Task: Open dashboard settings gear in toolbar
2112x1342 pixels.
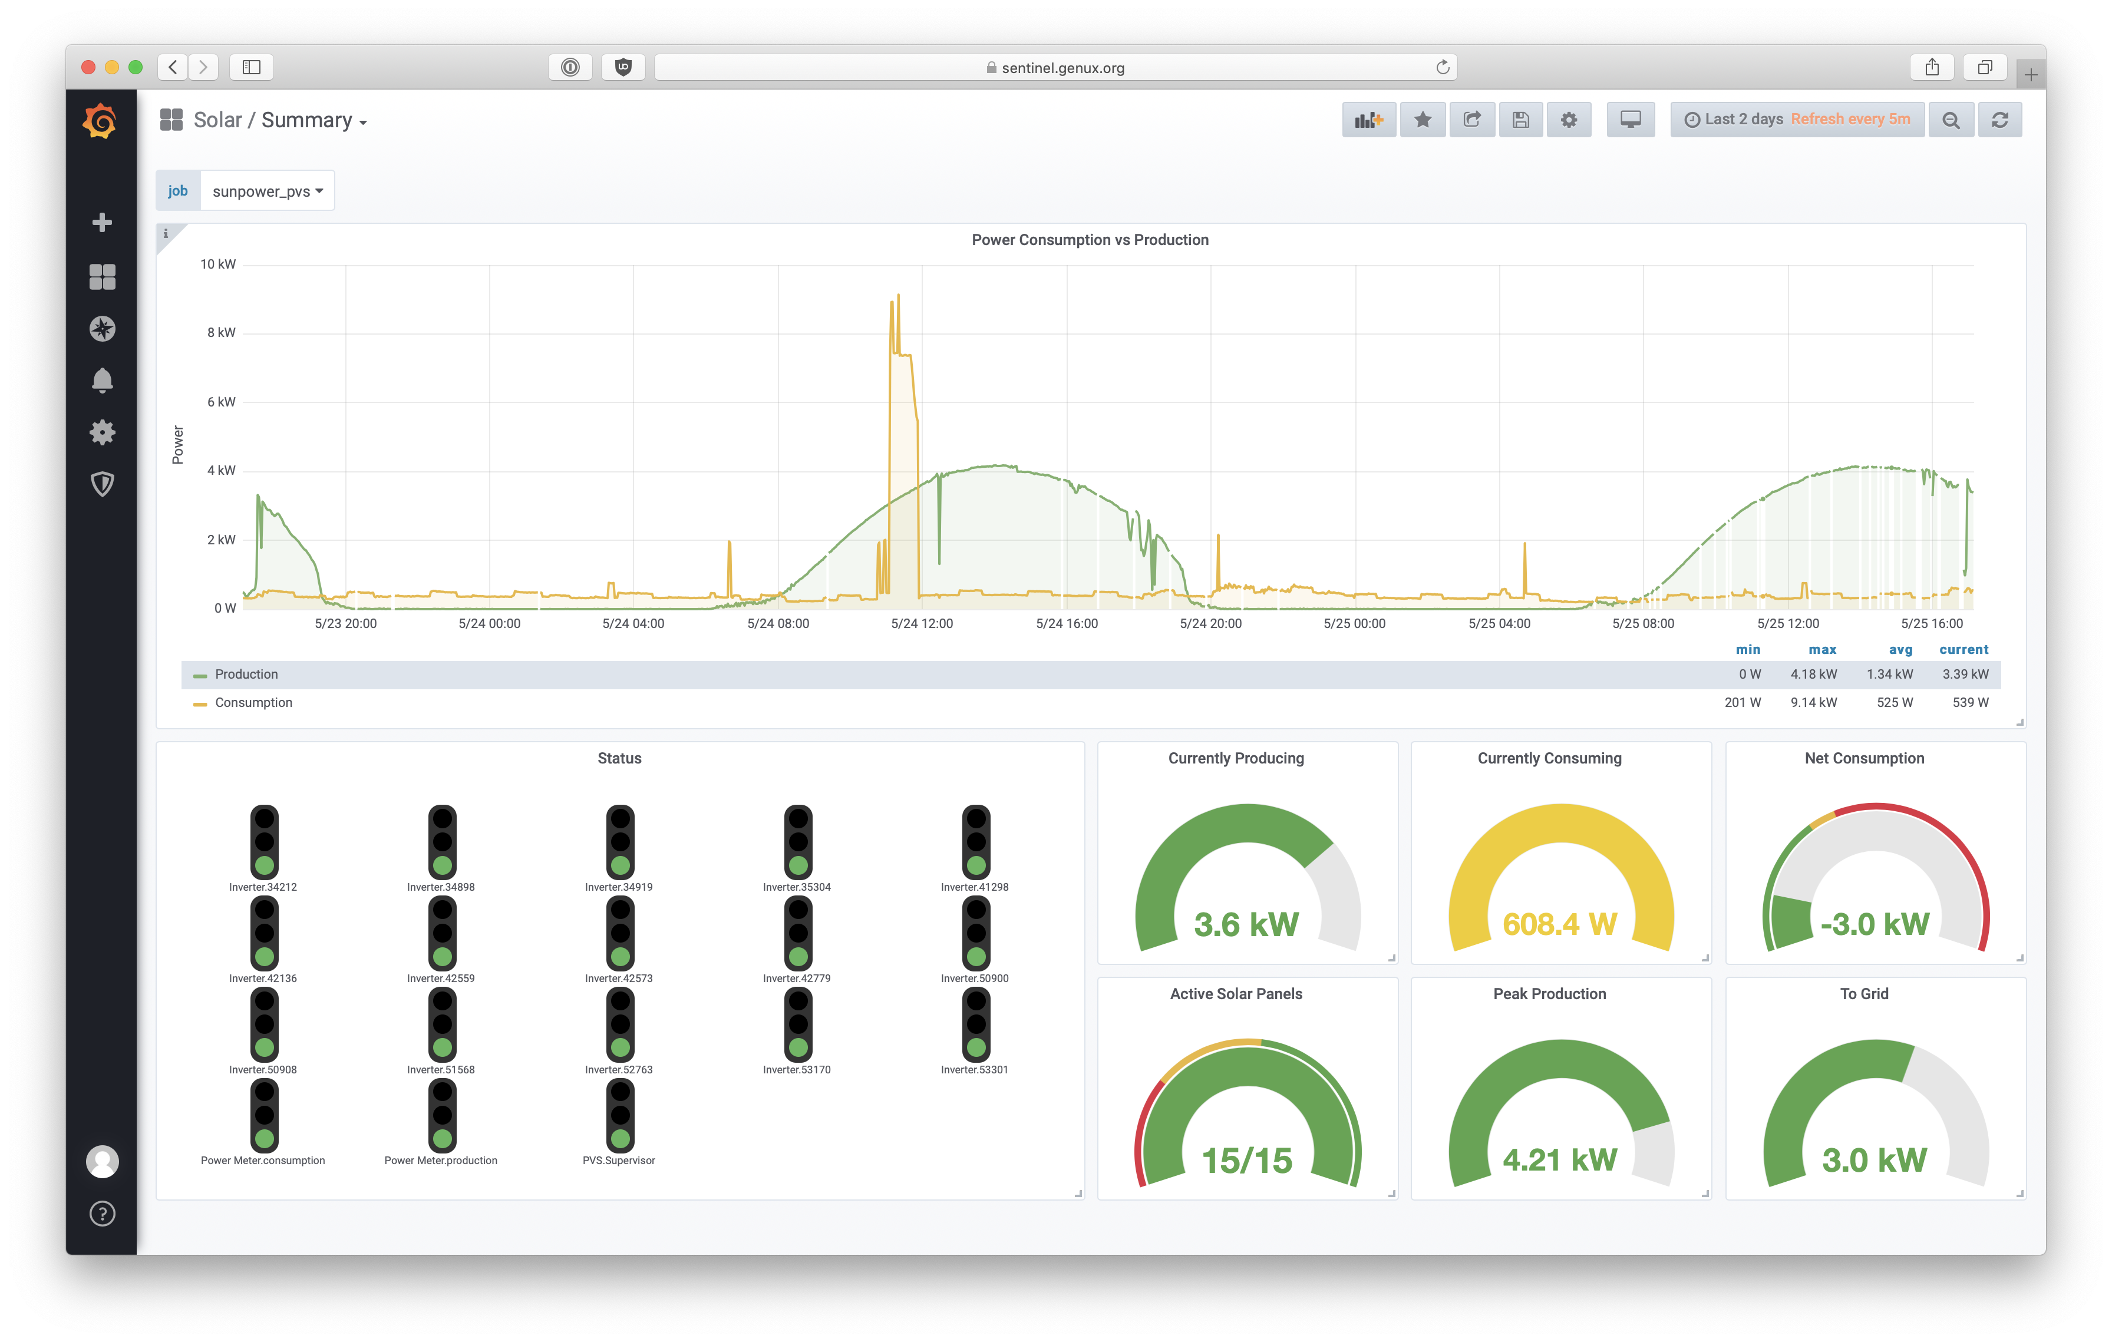Action: (x=1569, y=120)
